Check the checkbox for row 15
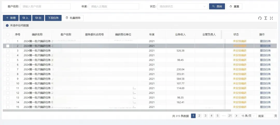The height and width of the screenshot is (125, 280). coord(8,107)
